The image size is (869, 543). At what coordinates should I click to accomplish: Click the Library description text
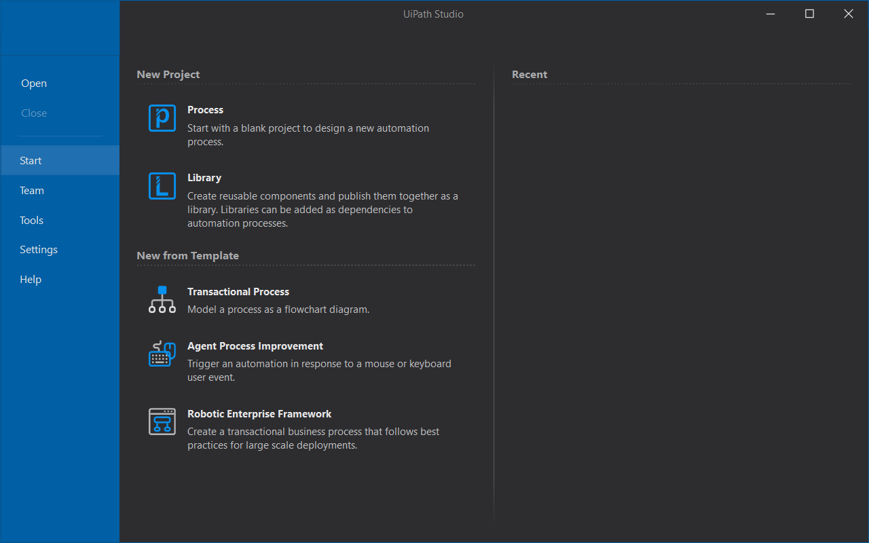322,210
